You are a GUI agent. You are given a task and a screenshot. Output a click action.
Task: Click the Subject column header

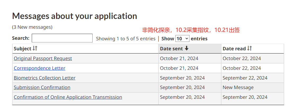tap(85, 48)
